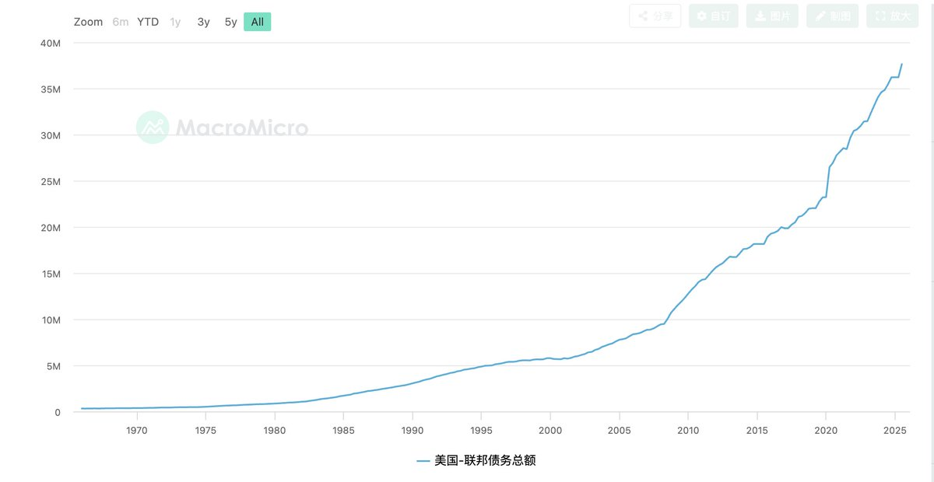Select the 6m zoom range
This screenshot has width=934, height=482.
pyautogui.click(x=121, y=22)
